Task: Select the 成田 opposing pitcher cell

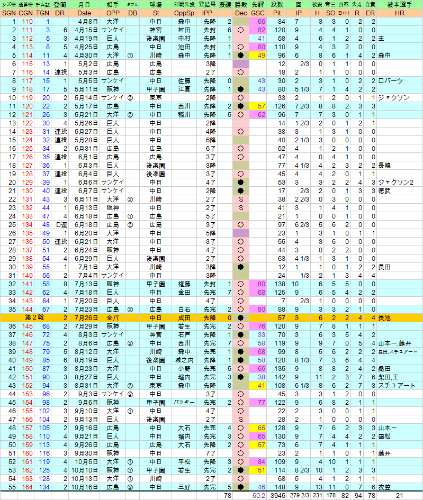Action: (184, 317)
